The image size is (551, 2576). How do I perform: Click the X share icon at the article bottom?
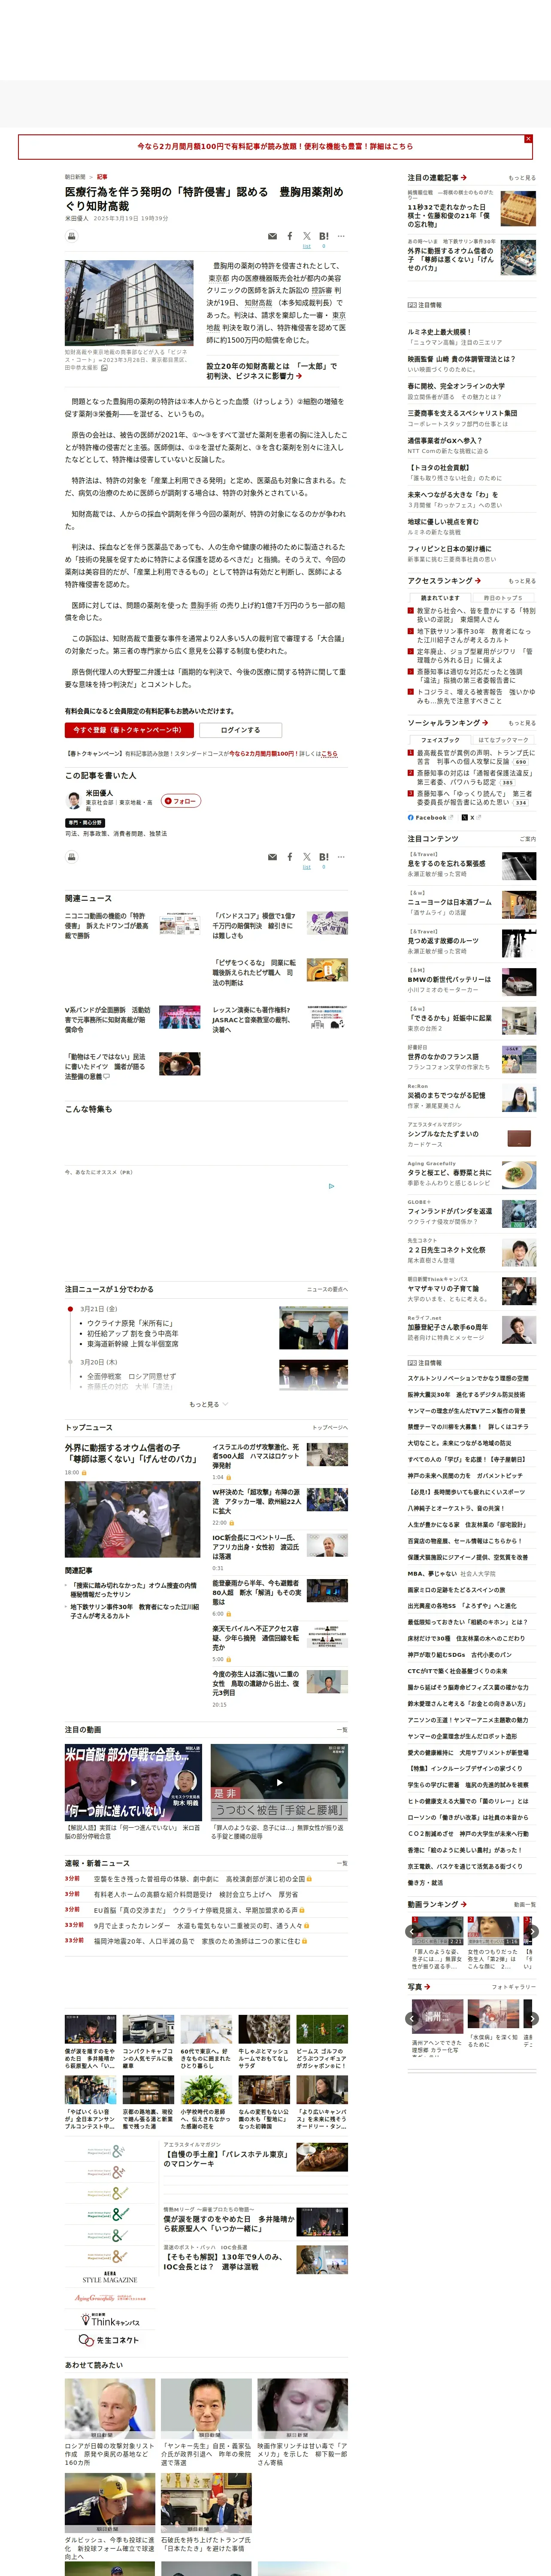click(307, 857)
